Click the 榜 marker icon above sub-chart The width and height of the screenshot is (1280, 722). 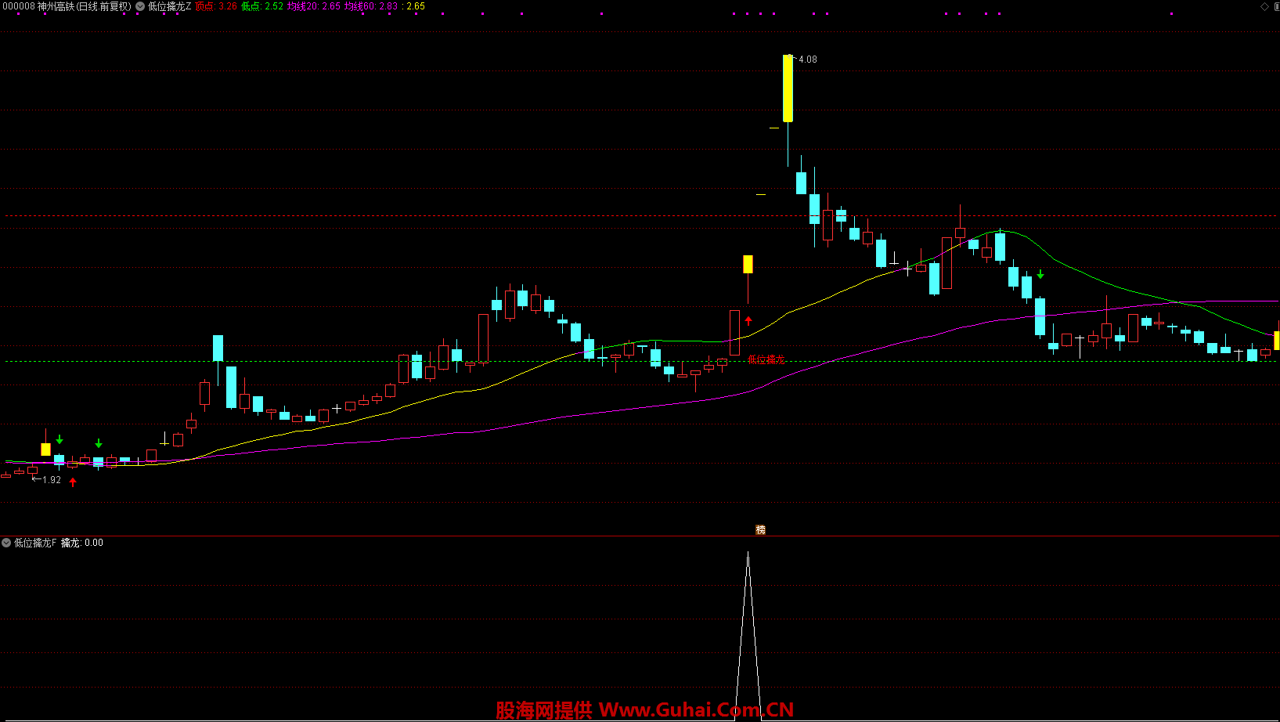pos(760,530)
